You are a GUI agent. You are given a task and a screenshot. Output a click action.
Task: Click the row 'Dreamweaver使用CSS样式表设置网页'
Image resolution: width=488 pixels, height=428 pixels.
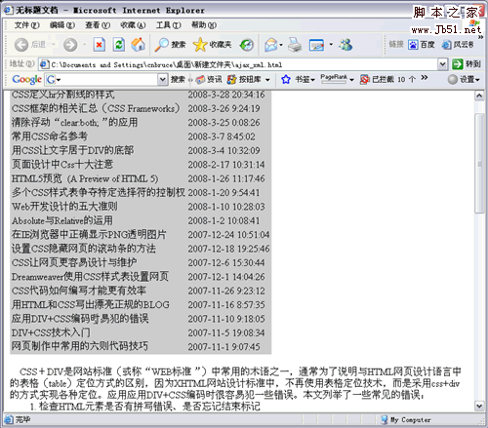point(141,277)
